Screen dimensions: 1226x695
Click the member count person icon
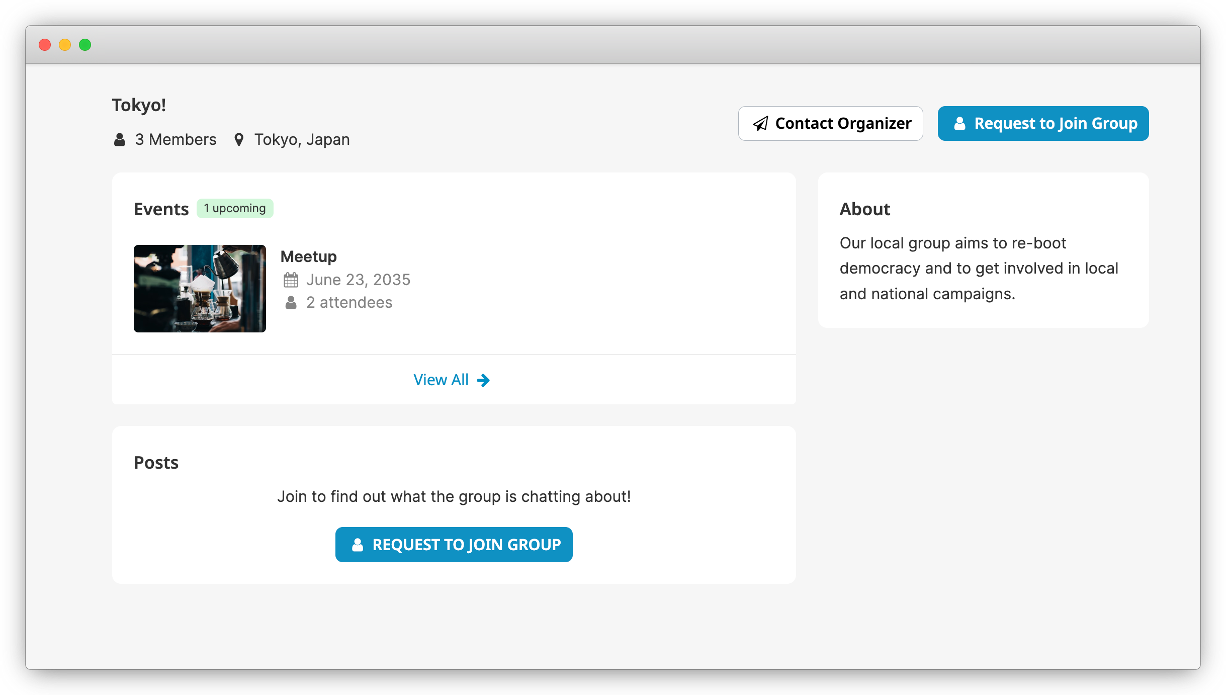[x=120, y=139]
